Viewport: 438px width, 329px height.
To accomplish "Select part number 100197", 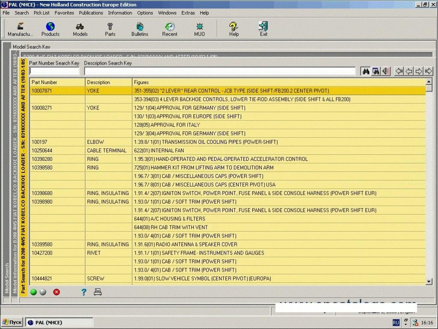I will tap(39, 142).
